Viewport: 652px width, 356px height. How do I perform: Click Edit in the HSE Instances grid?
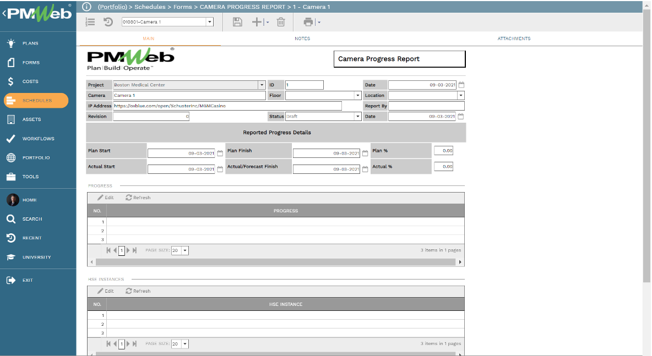(106, 291)
